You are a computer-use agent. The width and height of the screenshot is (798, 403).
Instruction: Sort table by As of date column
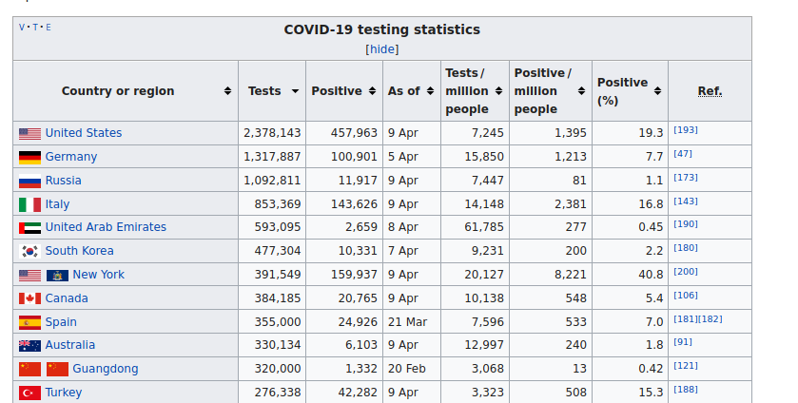tap(430, 91)
